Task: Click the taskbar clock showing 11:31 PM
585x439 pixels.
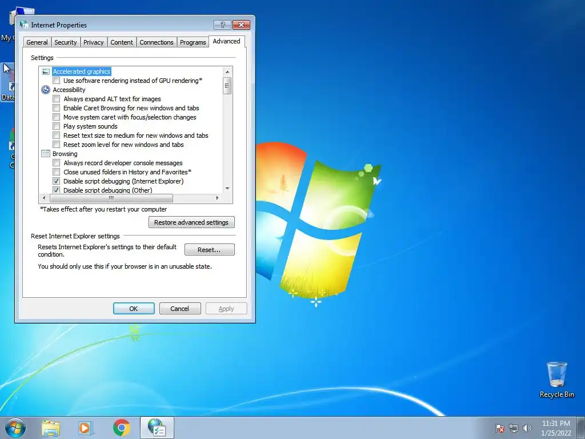Action: [556, 428]
